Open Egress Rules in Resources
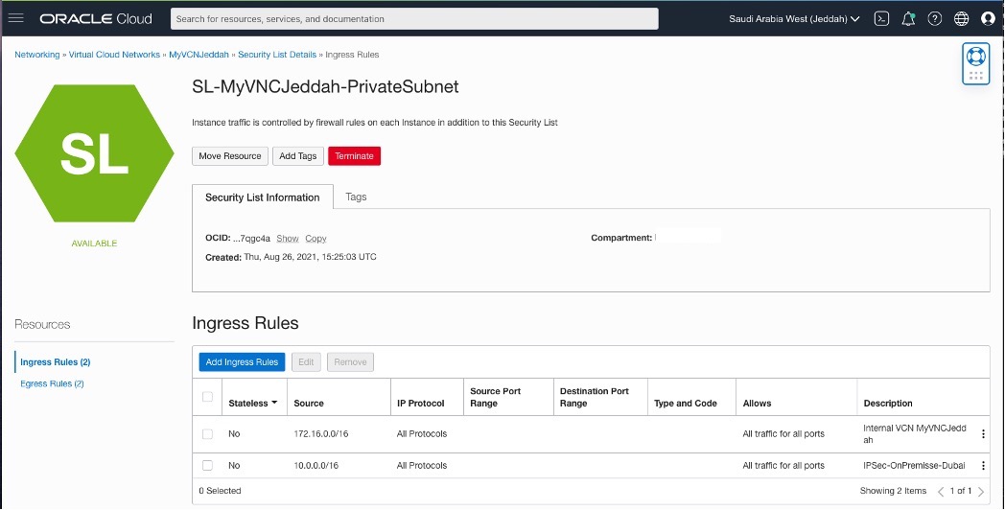Image resolution: width=1005 pixels, height=510 pixels. 52,383
